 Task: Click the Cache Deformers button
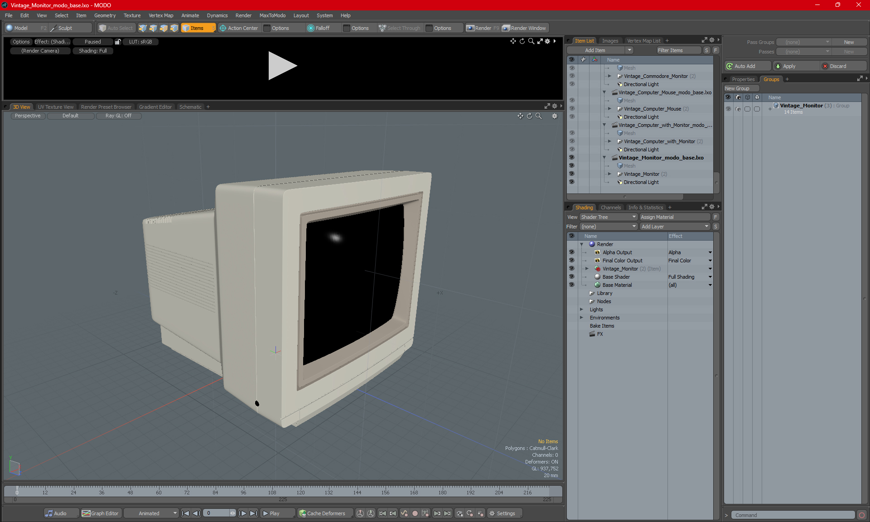point(322,513)
